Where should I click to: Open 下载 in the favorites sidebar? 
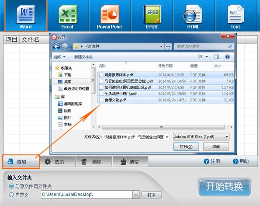[65, 75]
